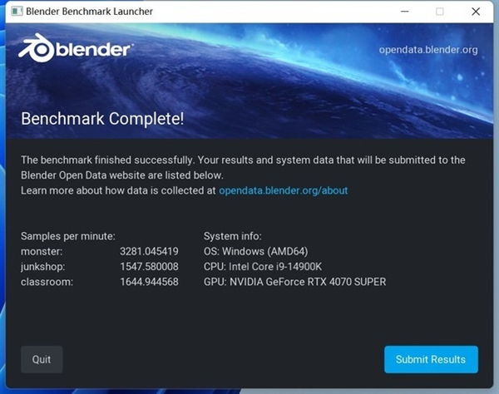Click the junkshop score value 1547.580008
499x394 pixels.
tap(149, 267)
